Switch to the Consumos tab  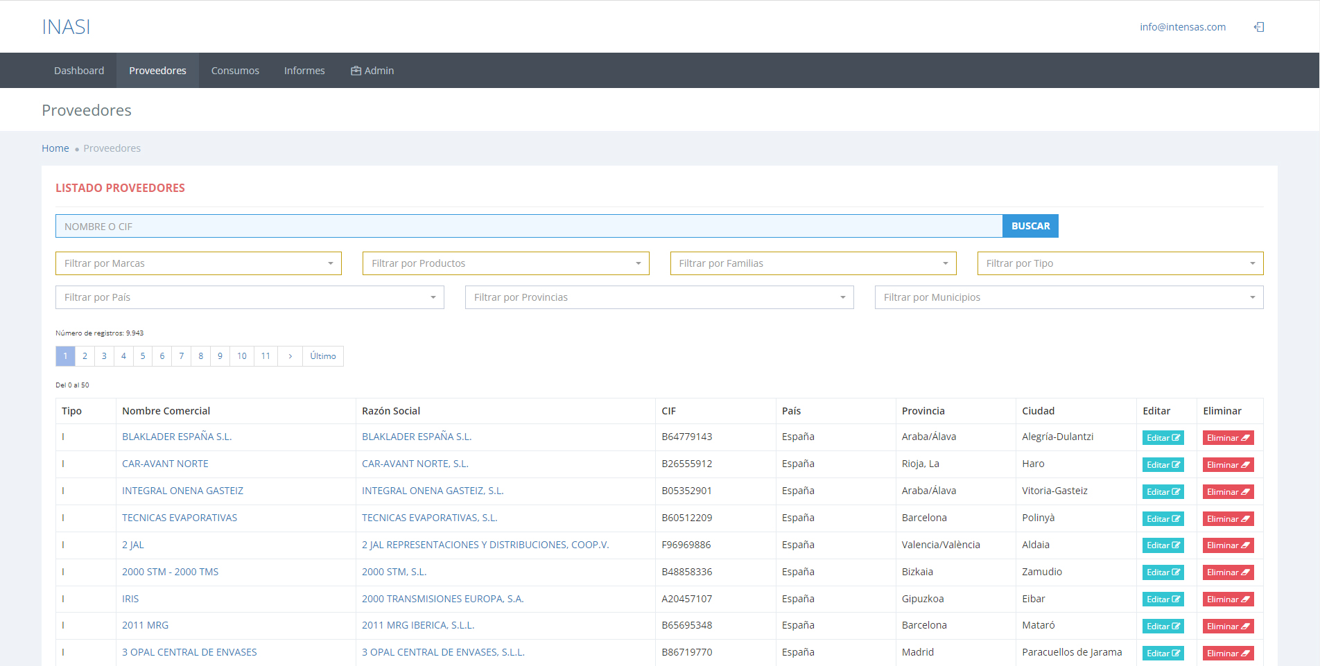pyautogui.click(x=235, y=71)
